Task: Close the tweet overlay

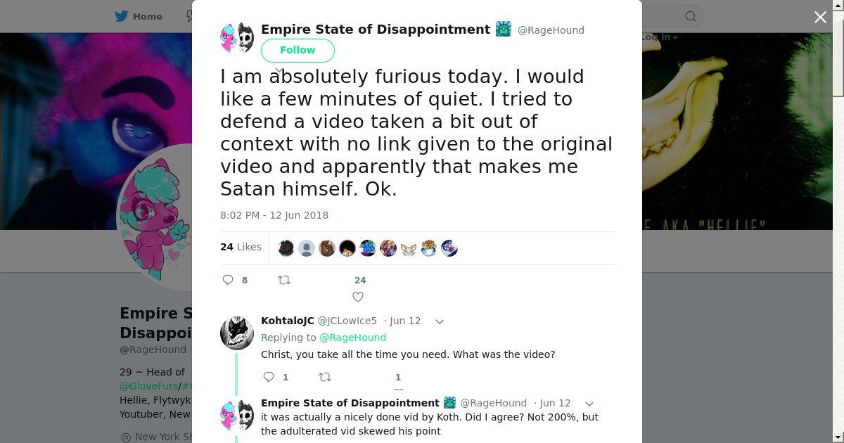Action: pyautogui.click(x=820, y=17)
